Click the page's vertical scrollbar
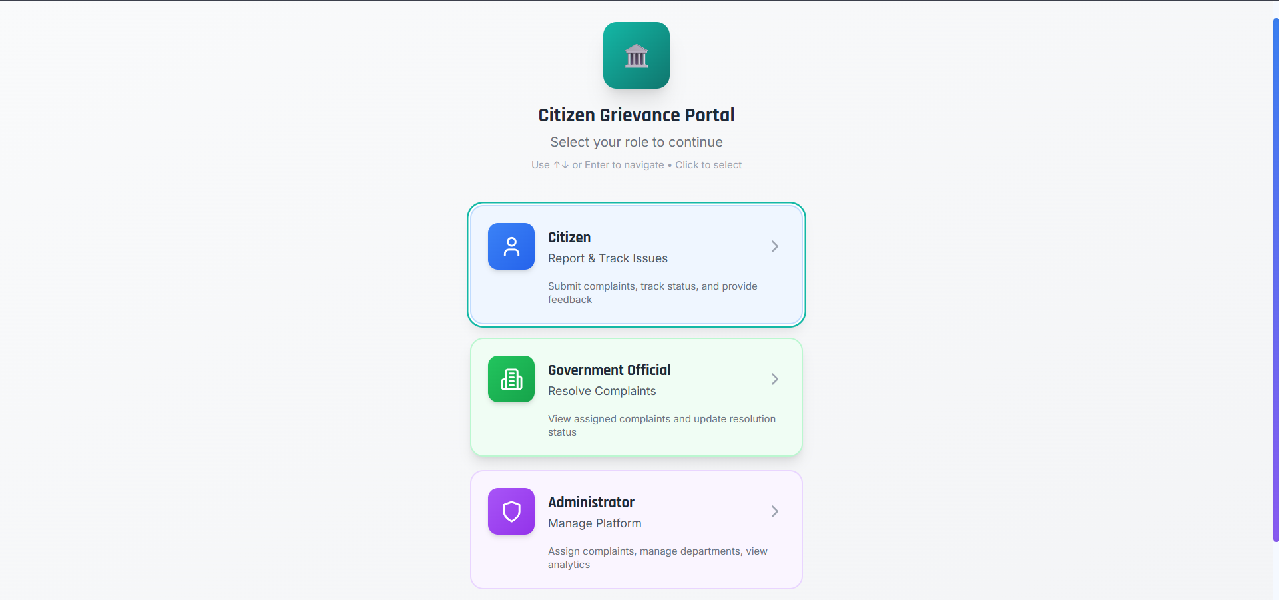Screen dimensions: 1279x600 [x=1276, y=280]
